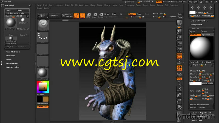Open the Zplugin menu
This screenshot has height=123, width=219.
[x=39, y=8]
